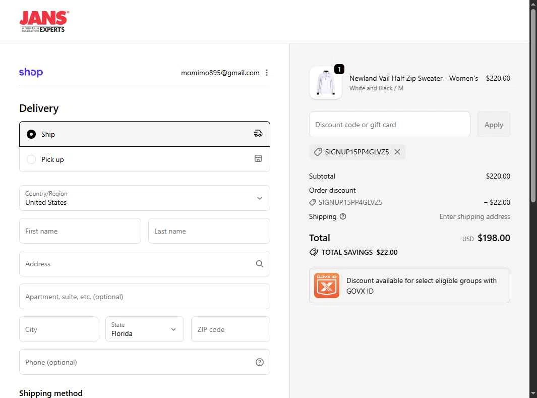
Task: Click the GOVX ID discount banner text
Action: pyautogui.click(x=421, y=286)
